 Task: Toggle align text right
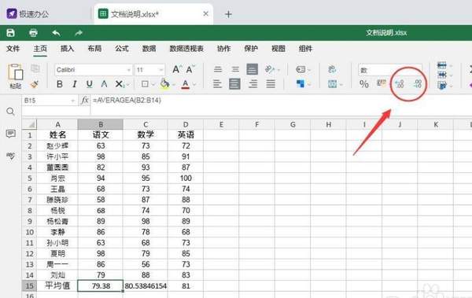coord(253,83)
